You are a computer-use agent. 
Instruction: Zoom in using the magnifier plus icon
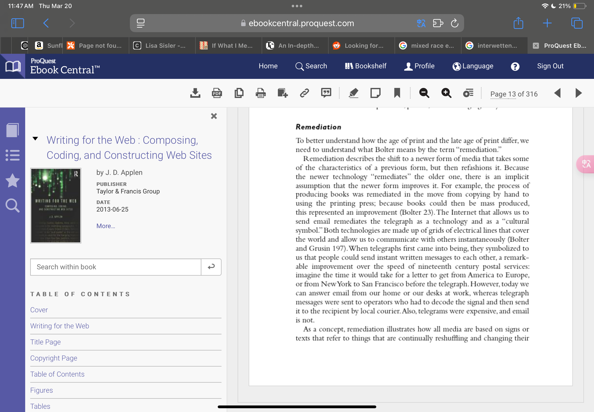[446, 93]
